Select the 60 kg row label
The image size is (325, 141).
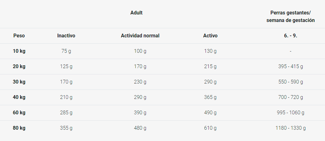click(19, 112)
